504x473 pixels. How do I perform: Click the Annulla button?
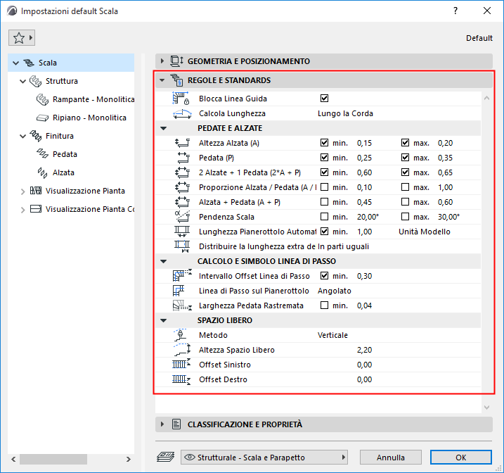click(x=391, y=458)
